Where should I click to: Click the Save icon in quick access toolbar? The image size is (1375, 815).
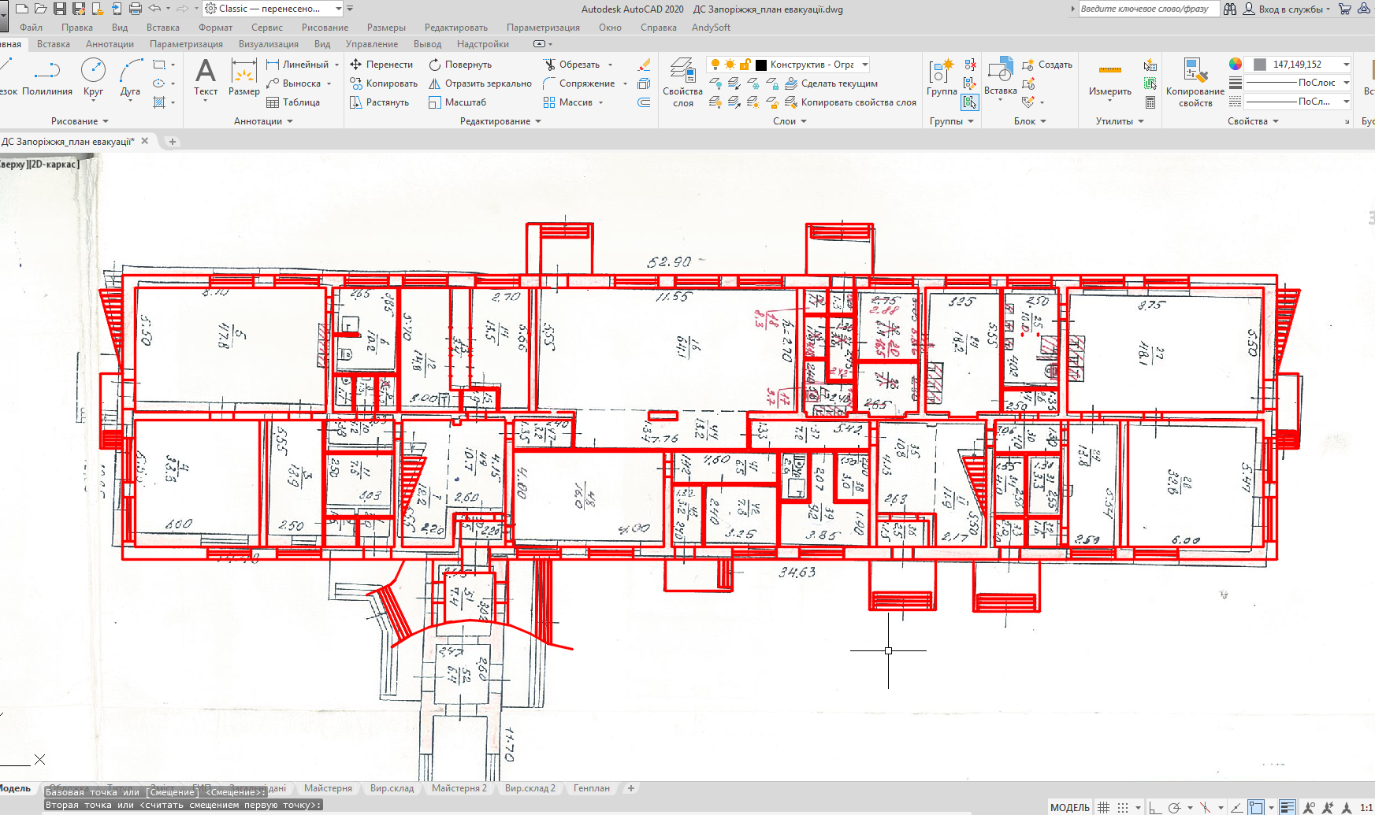(x=59, y=9)
